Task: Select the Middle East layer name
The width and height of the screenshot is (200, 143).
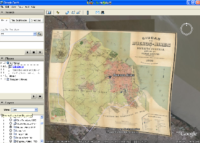Action: (x=24, y=138)
